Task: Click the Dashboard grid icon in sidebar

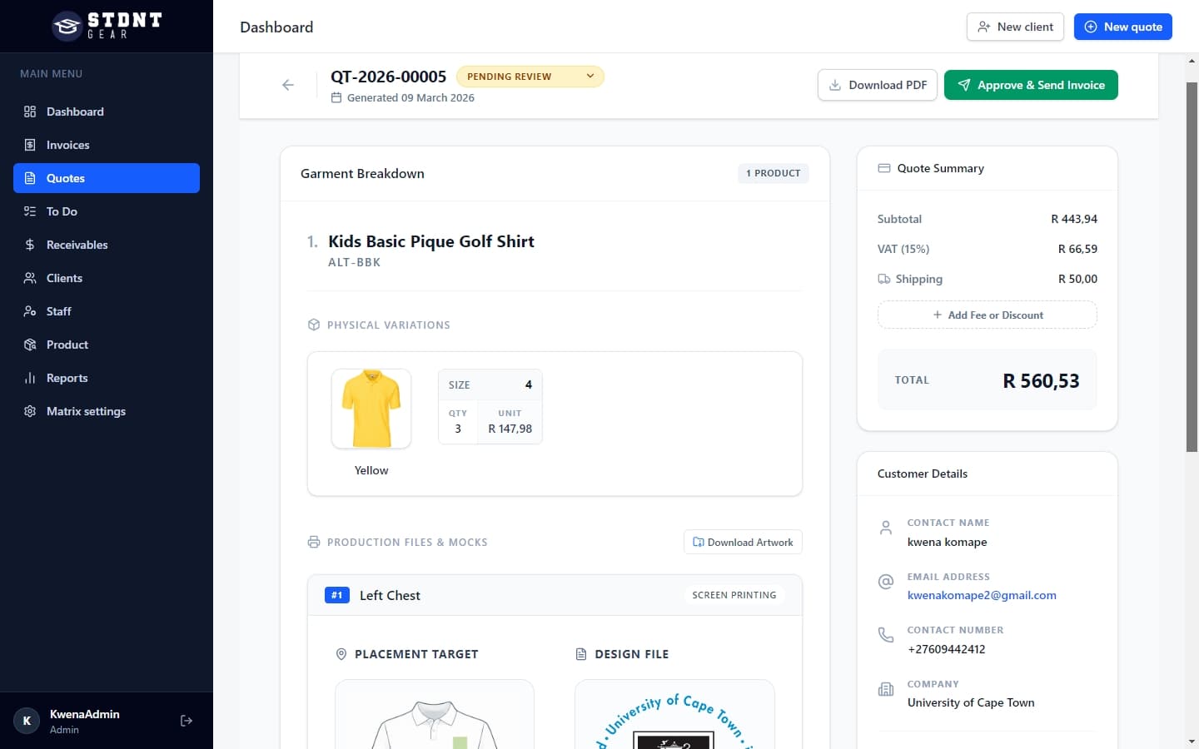Action: (30, 112)
